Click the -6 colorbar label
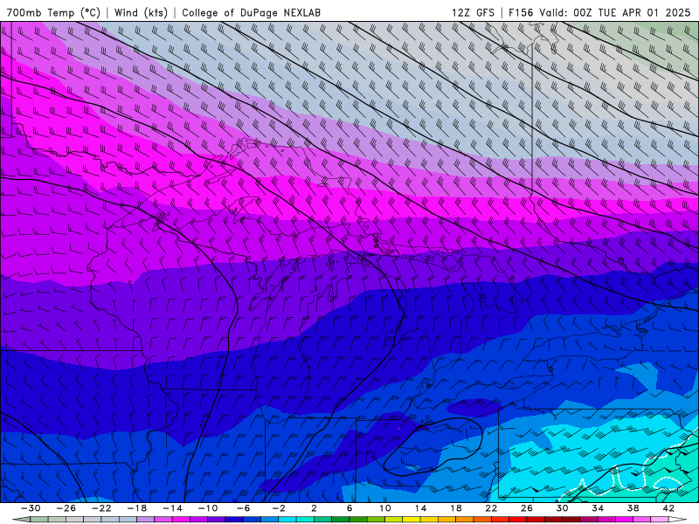This screenshot has width=699, height=524. click(243, 508)
